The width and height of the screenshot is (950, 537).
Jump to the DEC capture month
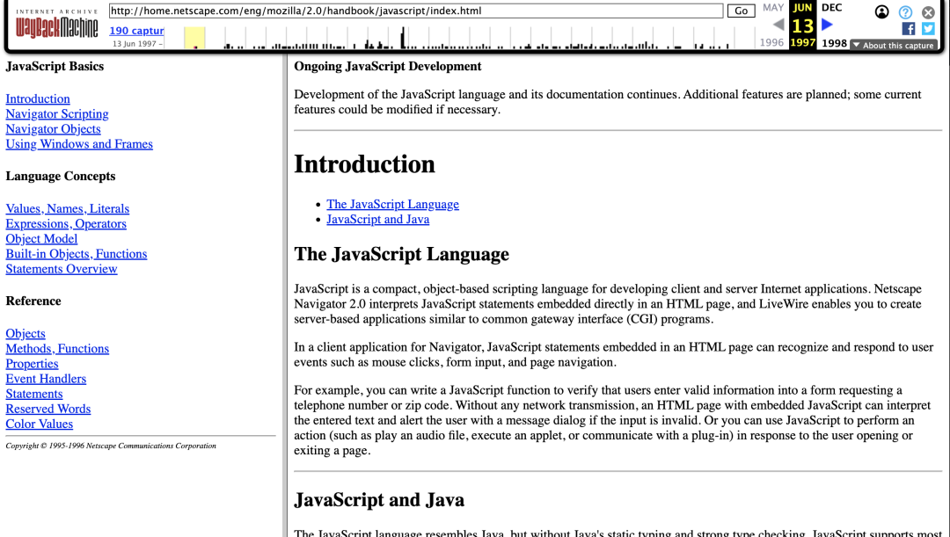pyautogui.click(x=831, y=8)
